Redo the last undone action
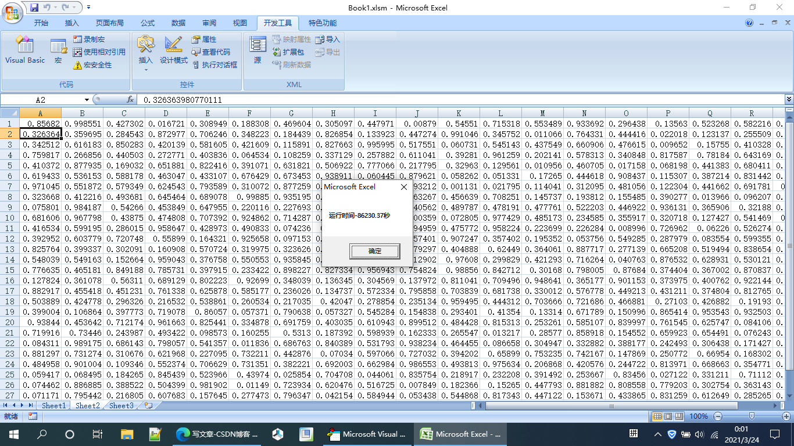 (65, 8)
